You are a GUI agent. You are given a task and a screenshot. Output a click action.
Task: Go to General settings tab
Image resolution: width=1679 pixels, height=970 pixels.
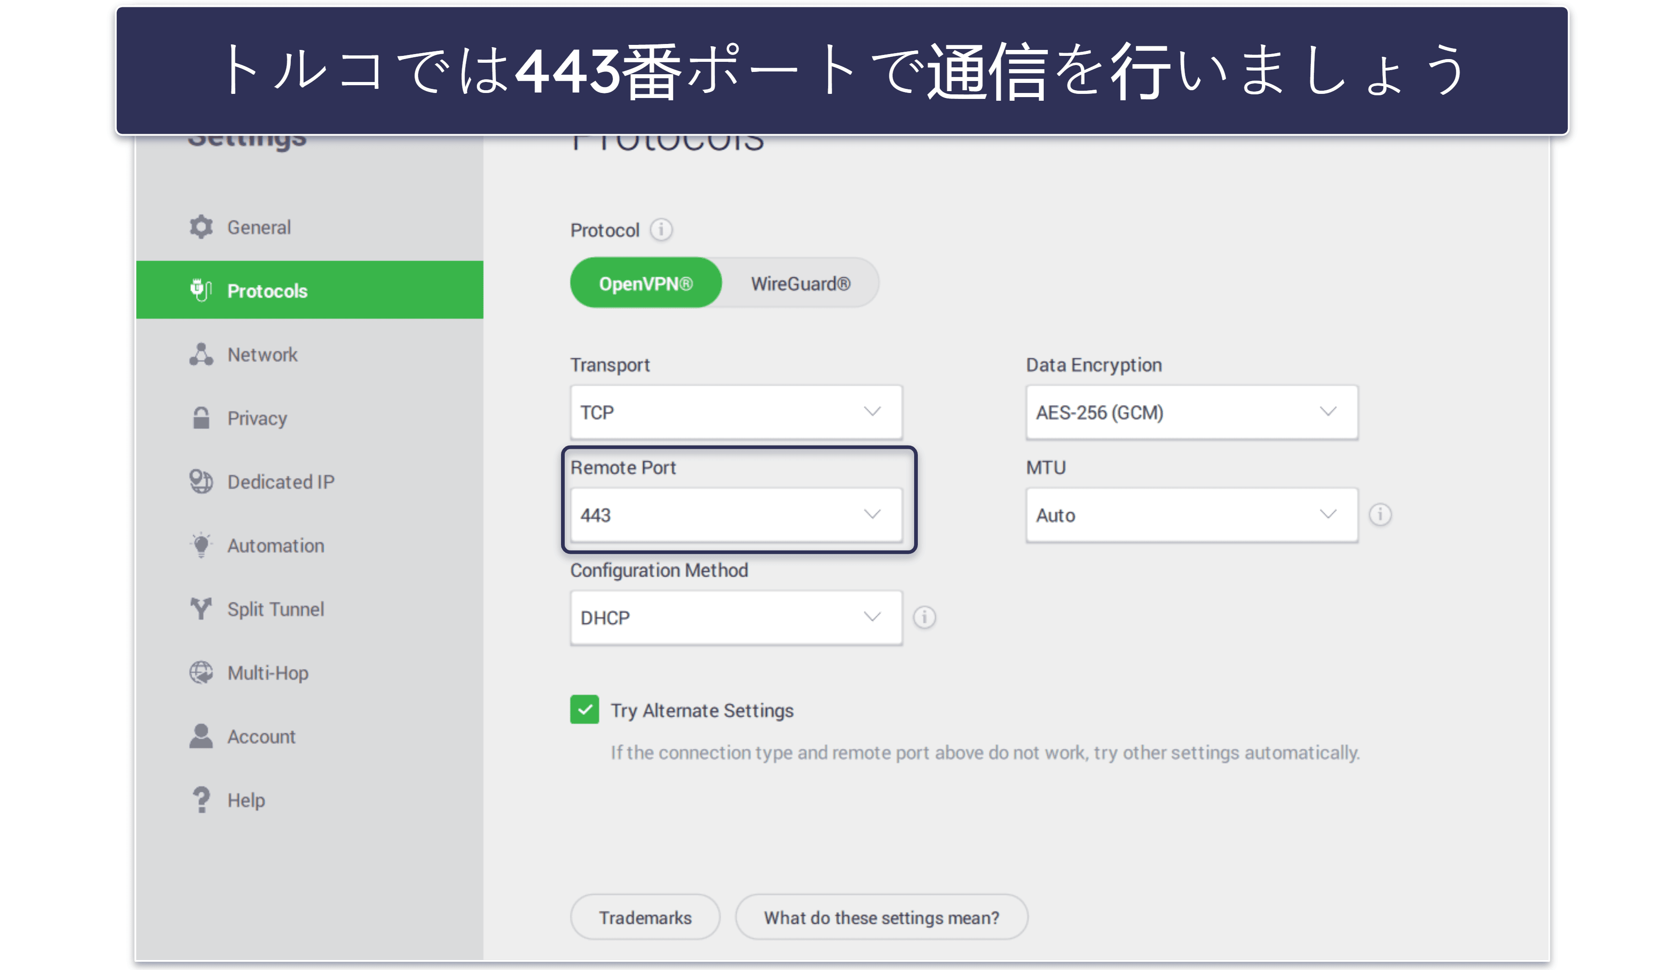(310, 227)
